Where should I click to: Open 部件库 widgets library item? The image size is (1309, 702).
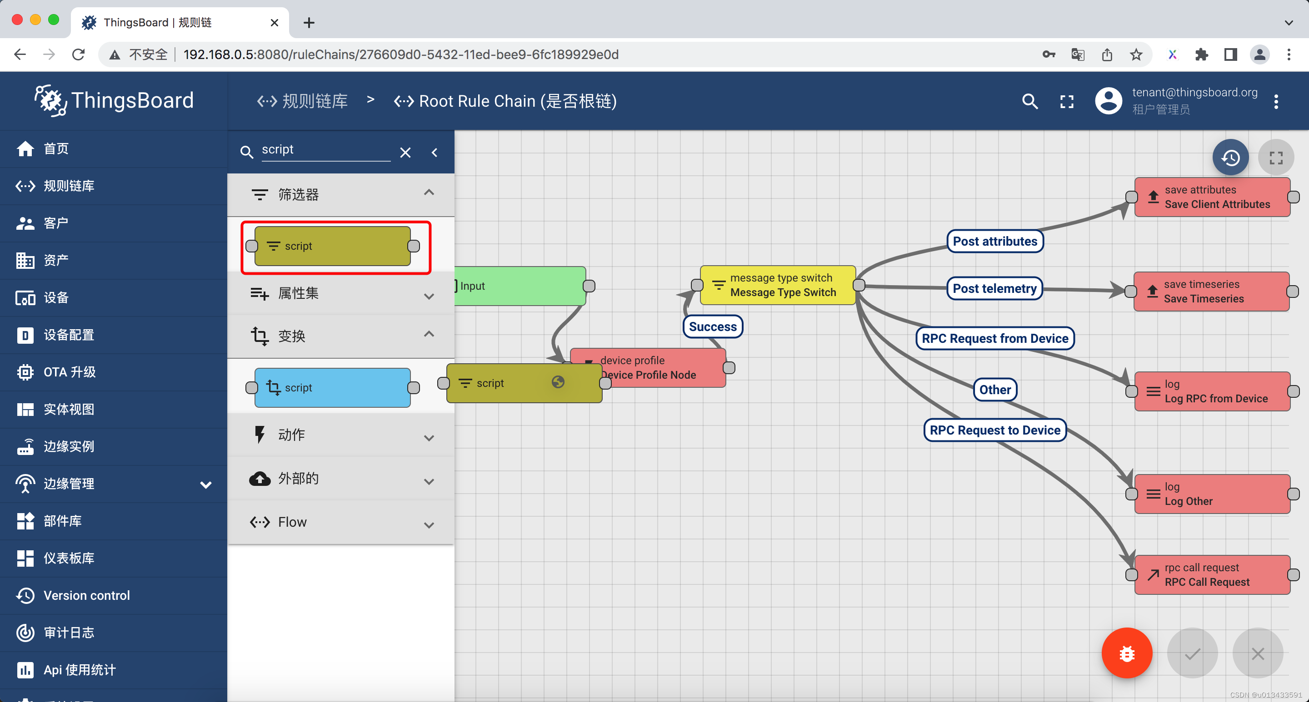(x=113, y=521)
